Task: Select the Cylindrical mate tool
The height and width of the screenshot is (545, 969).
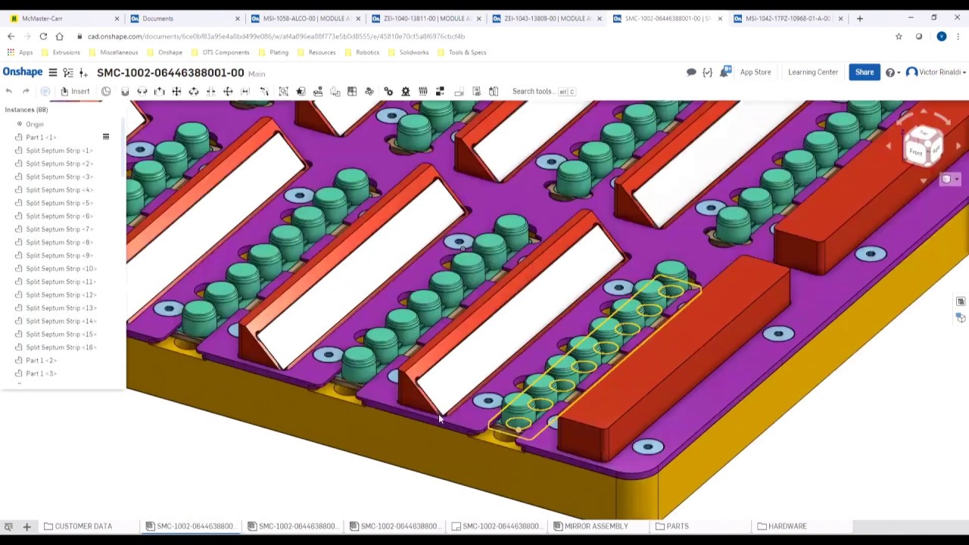Action: point(194,92)
